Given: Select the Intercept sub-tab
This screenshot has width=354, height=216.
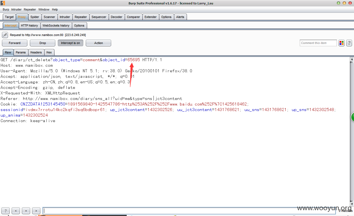Looking at the screenshot, I should [11, 25].
